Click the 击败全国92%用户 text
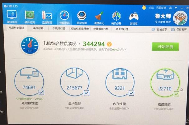 [30, 108]
